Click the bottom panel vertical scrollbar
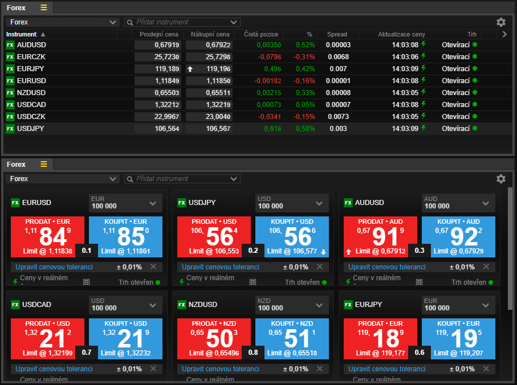The width and height of the screenshot is (517, 385). (510, 249)
